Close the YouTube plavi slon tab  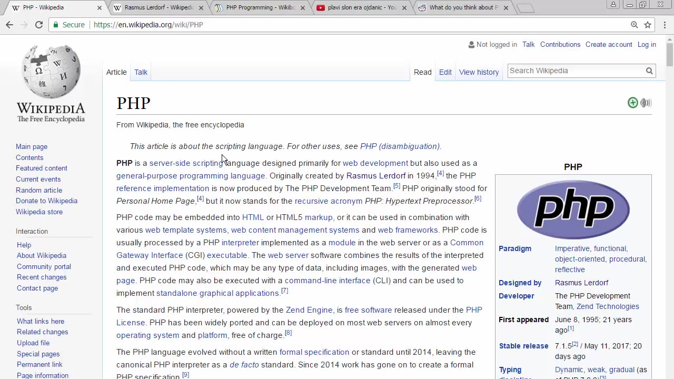point(404,8)
